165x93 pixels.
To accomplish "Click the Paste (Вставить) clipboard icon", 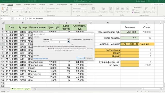I will pos(3,9).
